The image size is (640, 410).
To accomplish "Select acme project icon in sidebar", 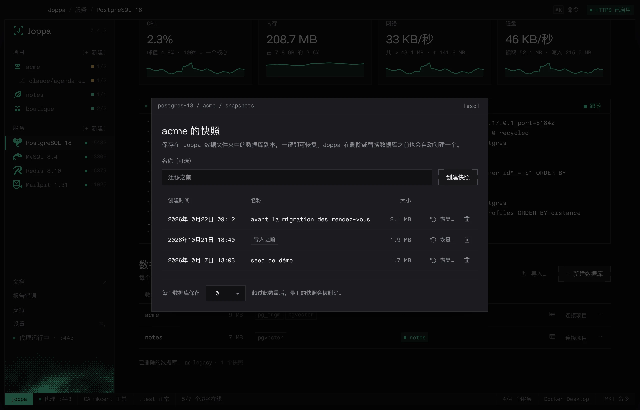I will click(x=17, y=67).
